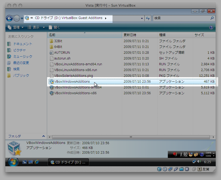
Task: Click the 2009/07/10 23:56 date of VBoxWindowsAdditions
Action: [x=137, y=82]
